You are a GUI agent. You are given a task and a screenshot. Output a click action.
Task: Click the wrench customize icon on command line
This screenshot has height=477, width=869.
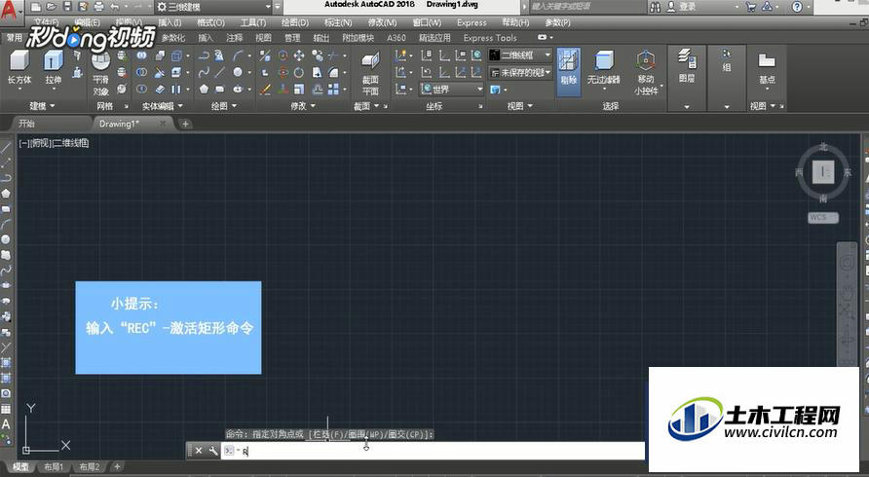[x=213, y=451]
